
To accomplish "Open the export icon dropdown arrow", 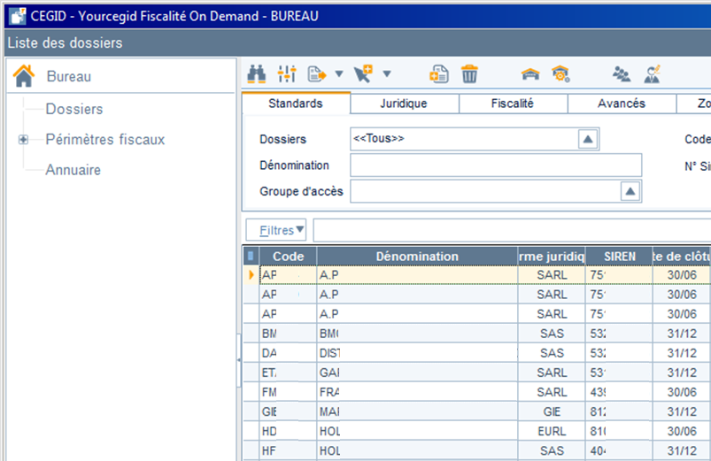I will 339,74.
